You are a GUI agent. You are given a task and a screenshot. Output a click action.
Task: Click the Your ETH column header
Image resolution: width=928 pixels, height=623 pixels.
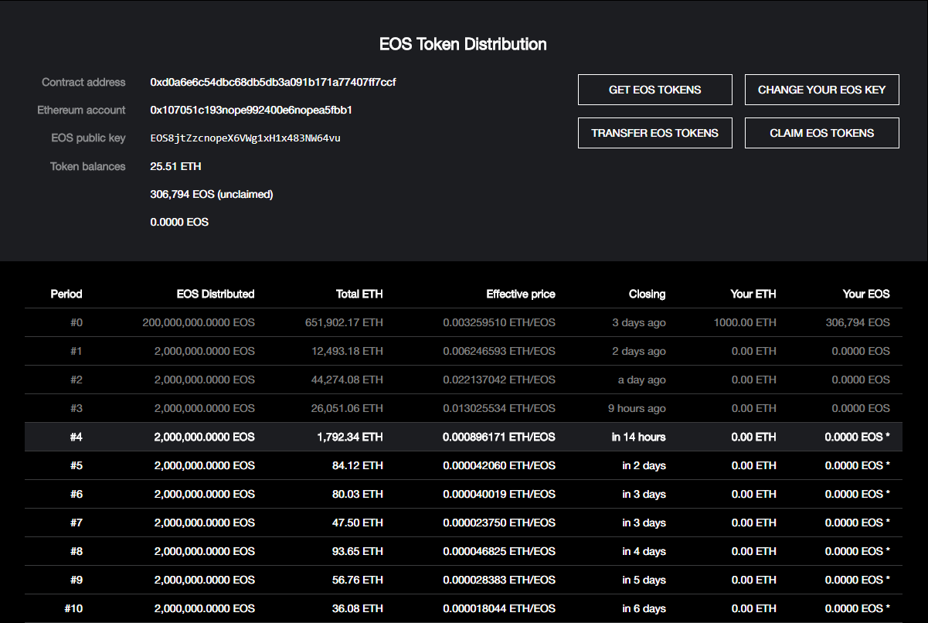tap(753, 294)
